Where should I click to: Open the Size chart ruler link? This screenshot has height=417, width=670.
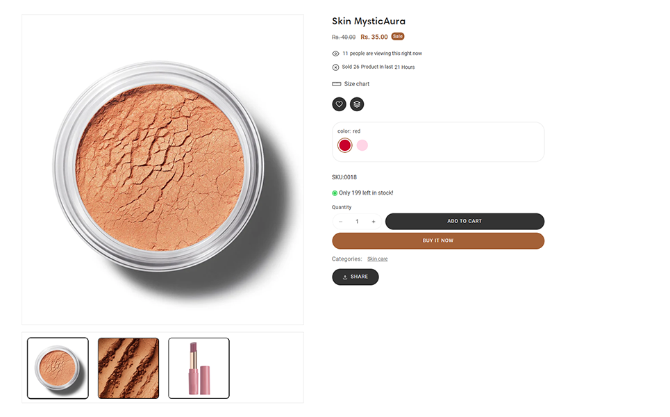[351, 84]
